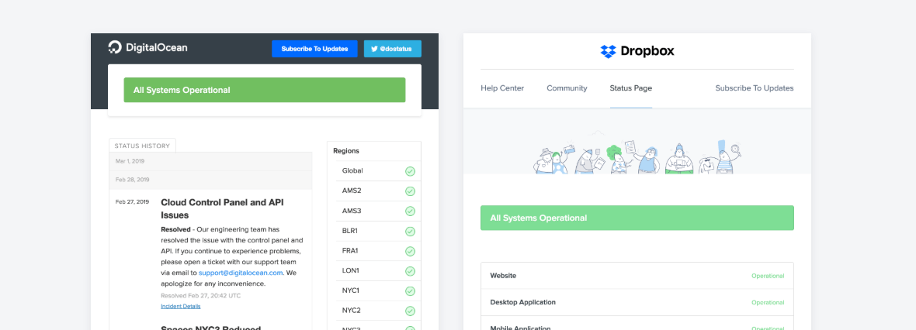Image resolution: width=916 pixels, height=330 pixels.
Task: Click the NYC1 status checkmark icon
Action: pos(410,291)
